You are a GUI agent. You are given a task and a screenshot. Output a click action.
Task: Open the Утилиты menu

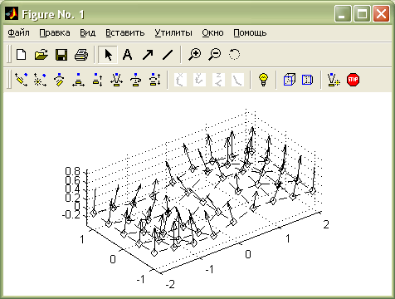173,32
